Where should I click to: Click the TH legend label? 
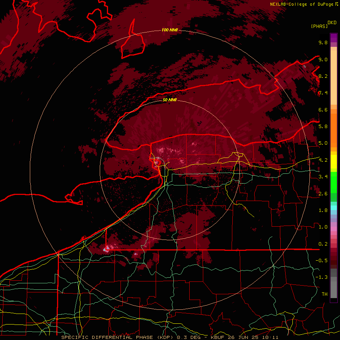[325, 294]
